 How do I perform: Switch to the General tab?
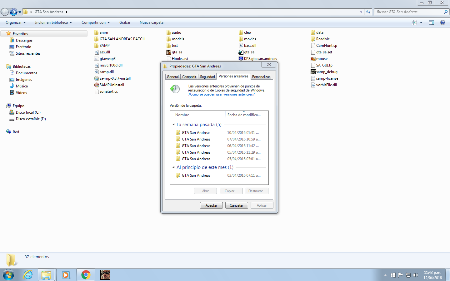coord(173,77)
